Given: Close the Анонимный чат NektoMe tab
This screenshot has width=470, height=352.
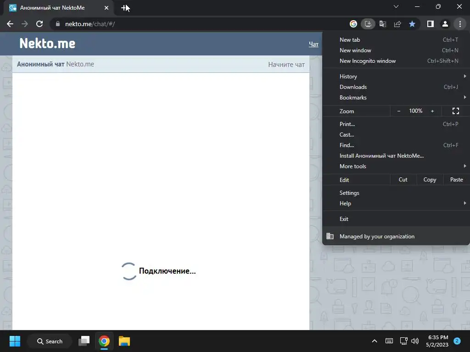Looking at the screenshot, I should 106,8.
